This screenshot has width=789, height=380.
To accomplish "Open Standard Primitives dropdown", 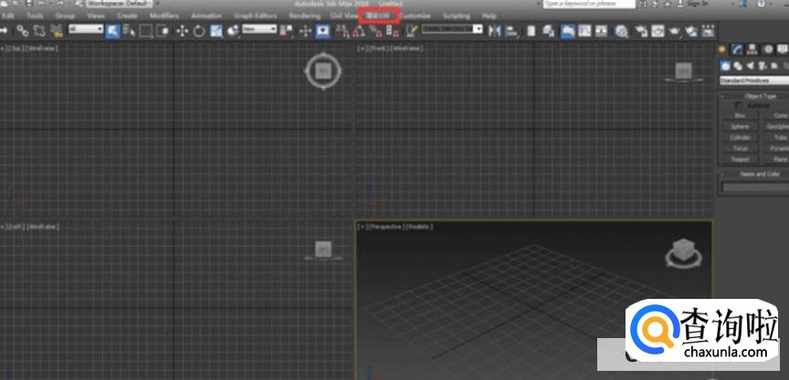I will (753, 80).
